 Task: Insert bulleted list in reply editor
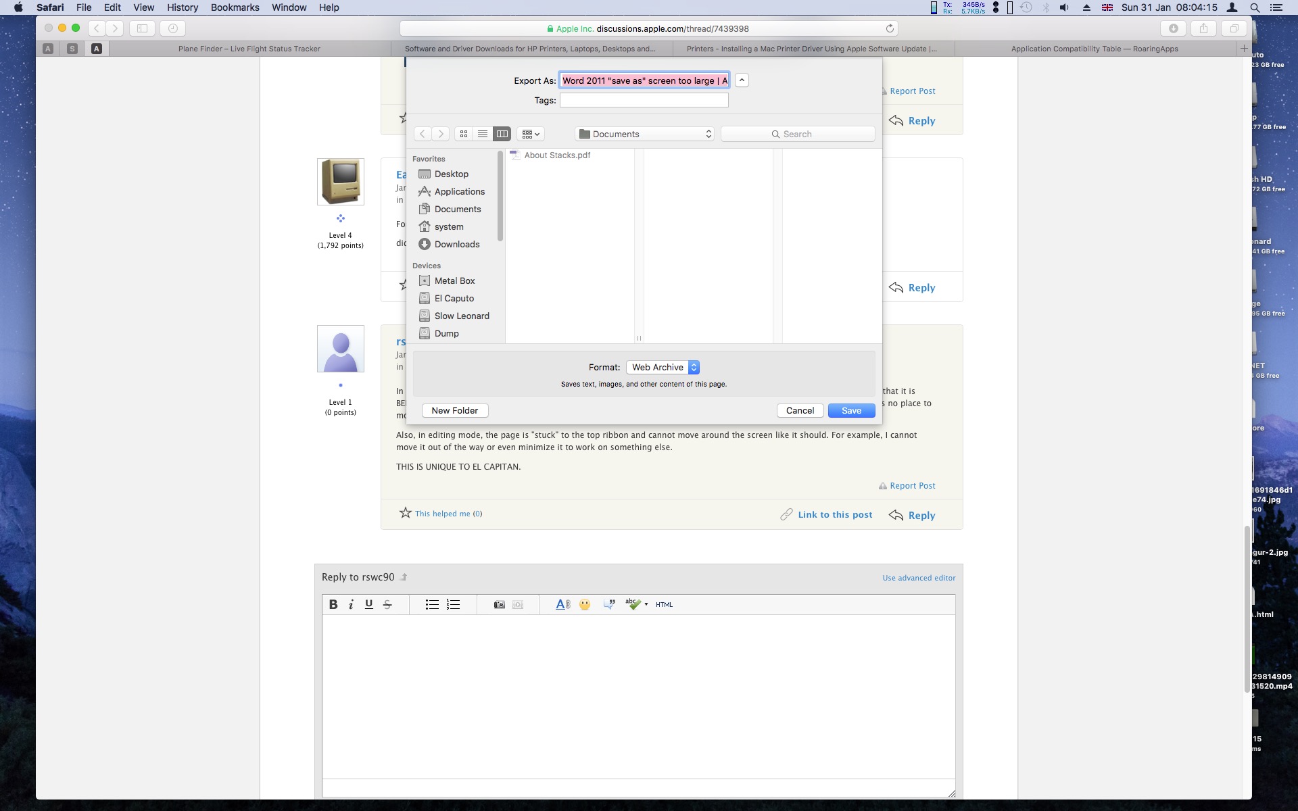click(431, 604)
